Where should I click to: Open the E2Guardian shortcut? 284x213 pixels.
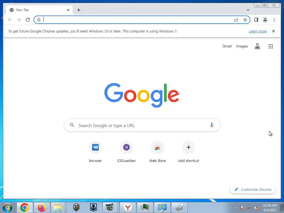coord(126,152)
